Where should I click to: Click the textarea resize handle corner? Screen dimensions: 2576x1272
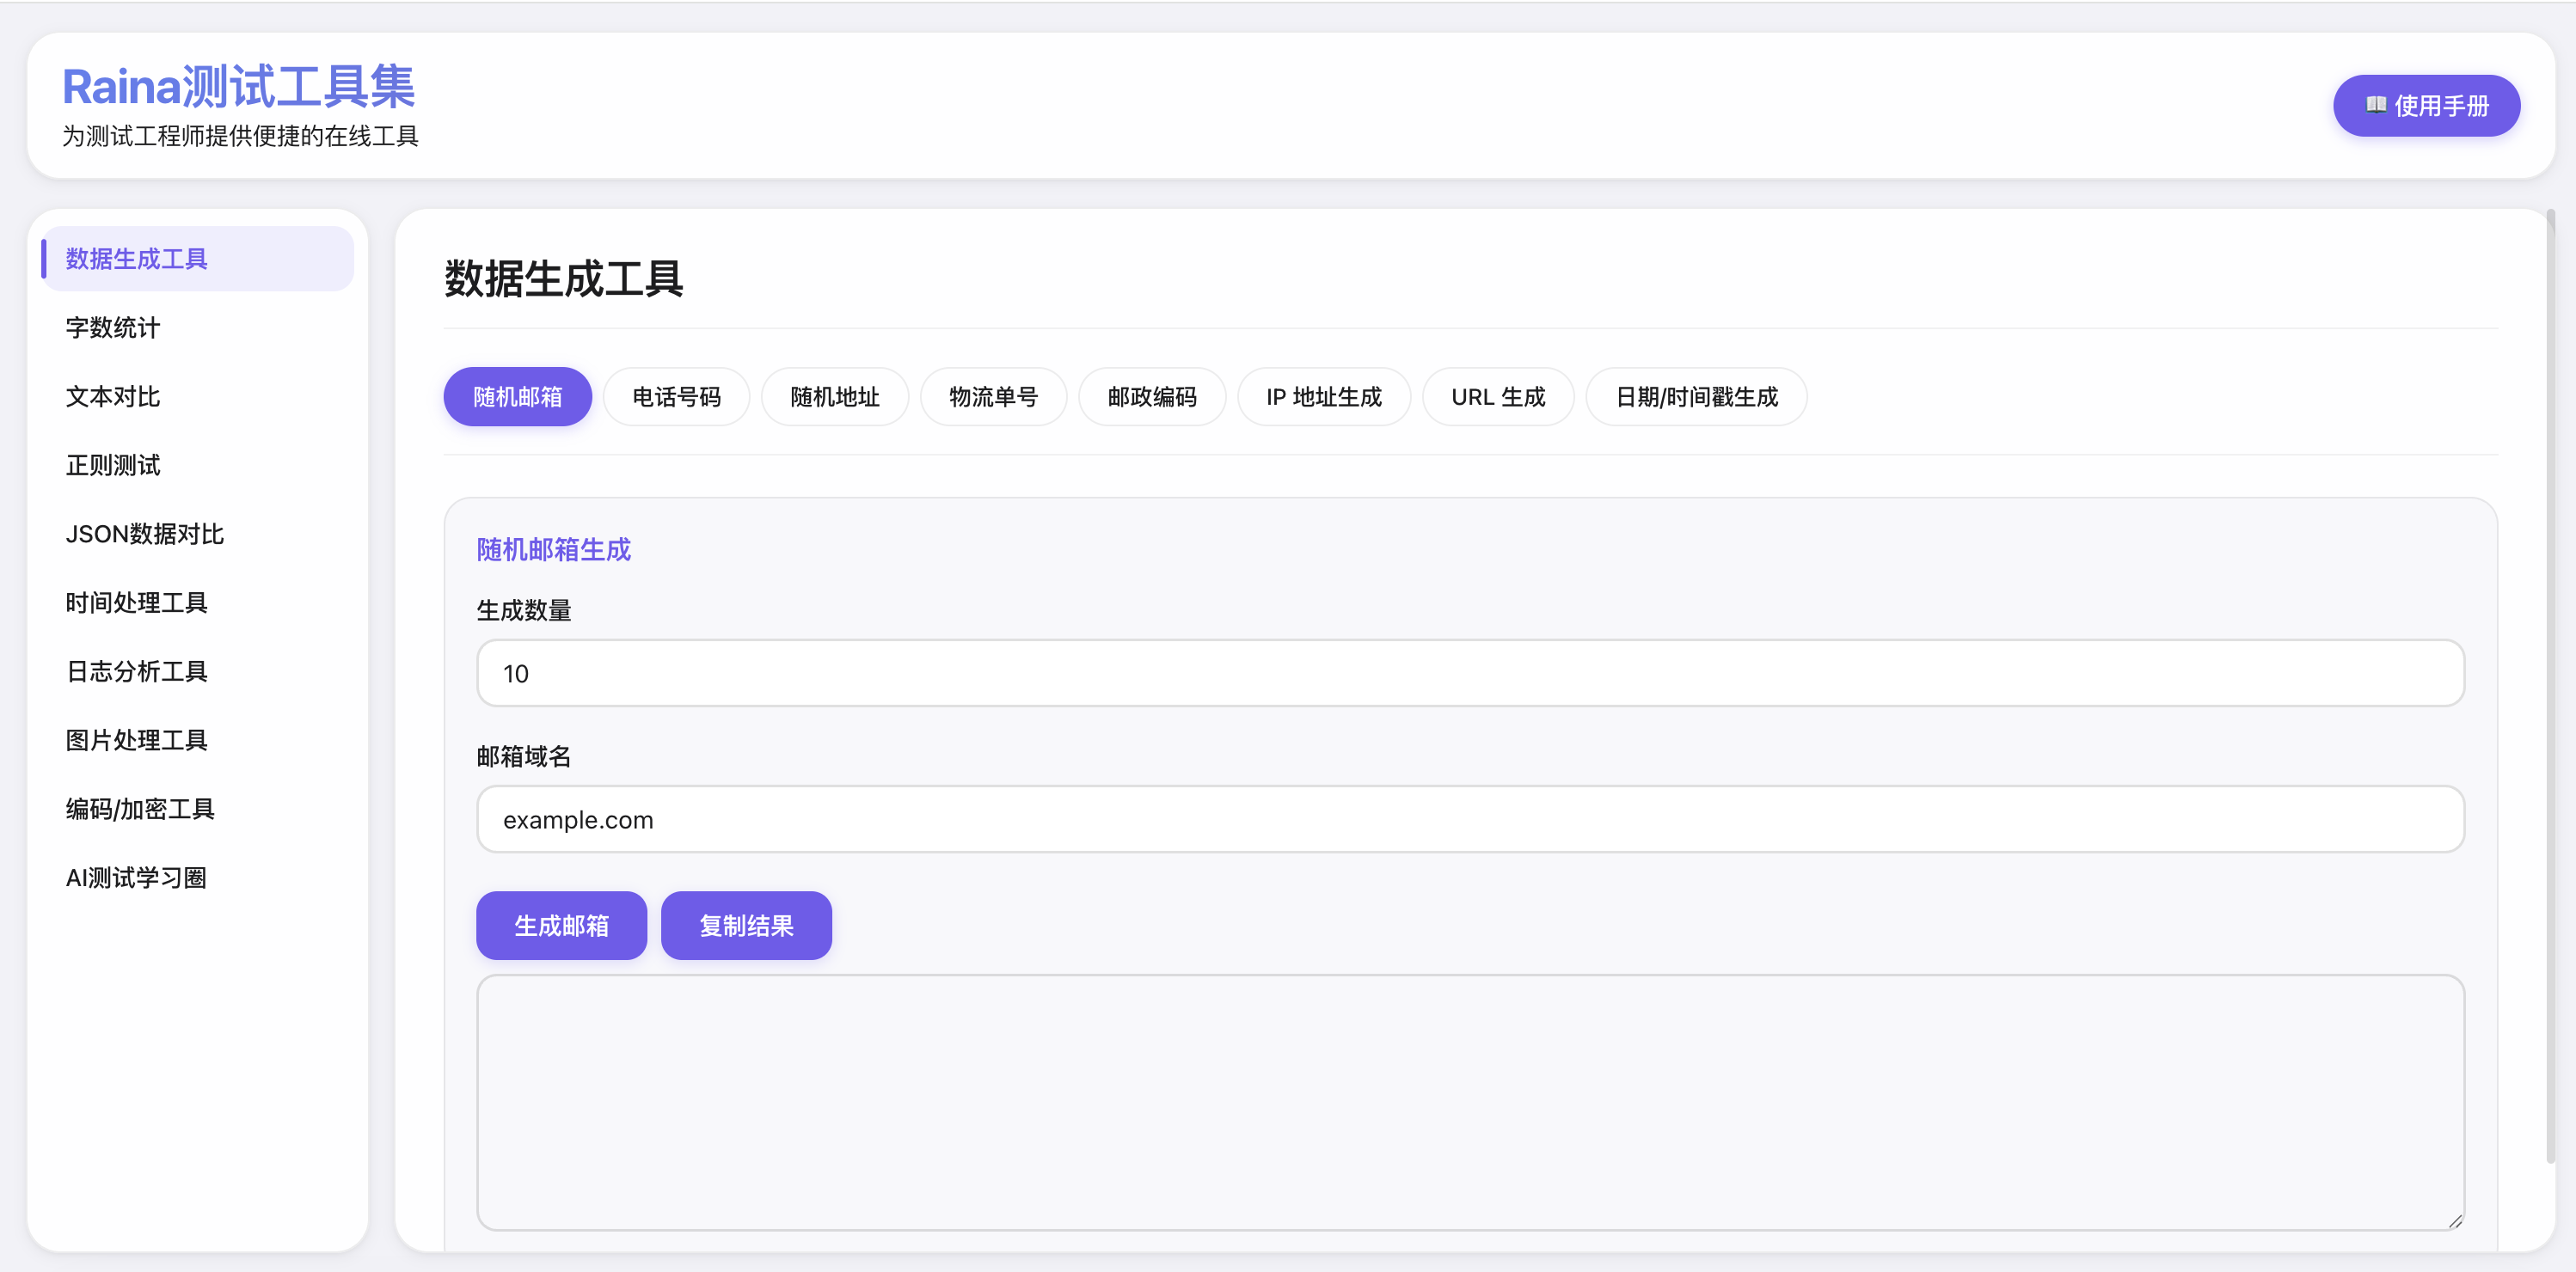[2455, 1221]
